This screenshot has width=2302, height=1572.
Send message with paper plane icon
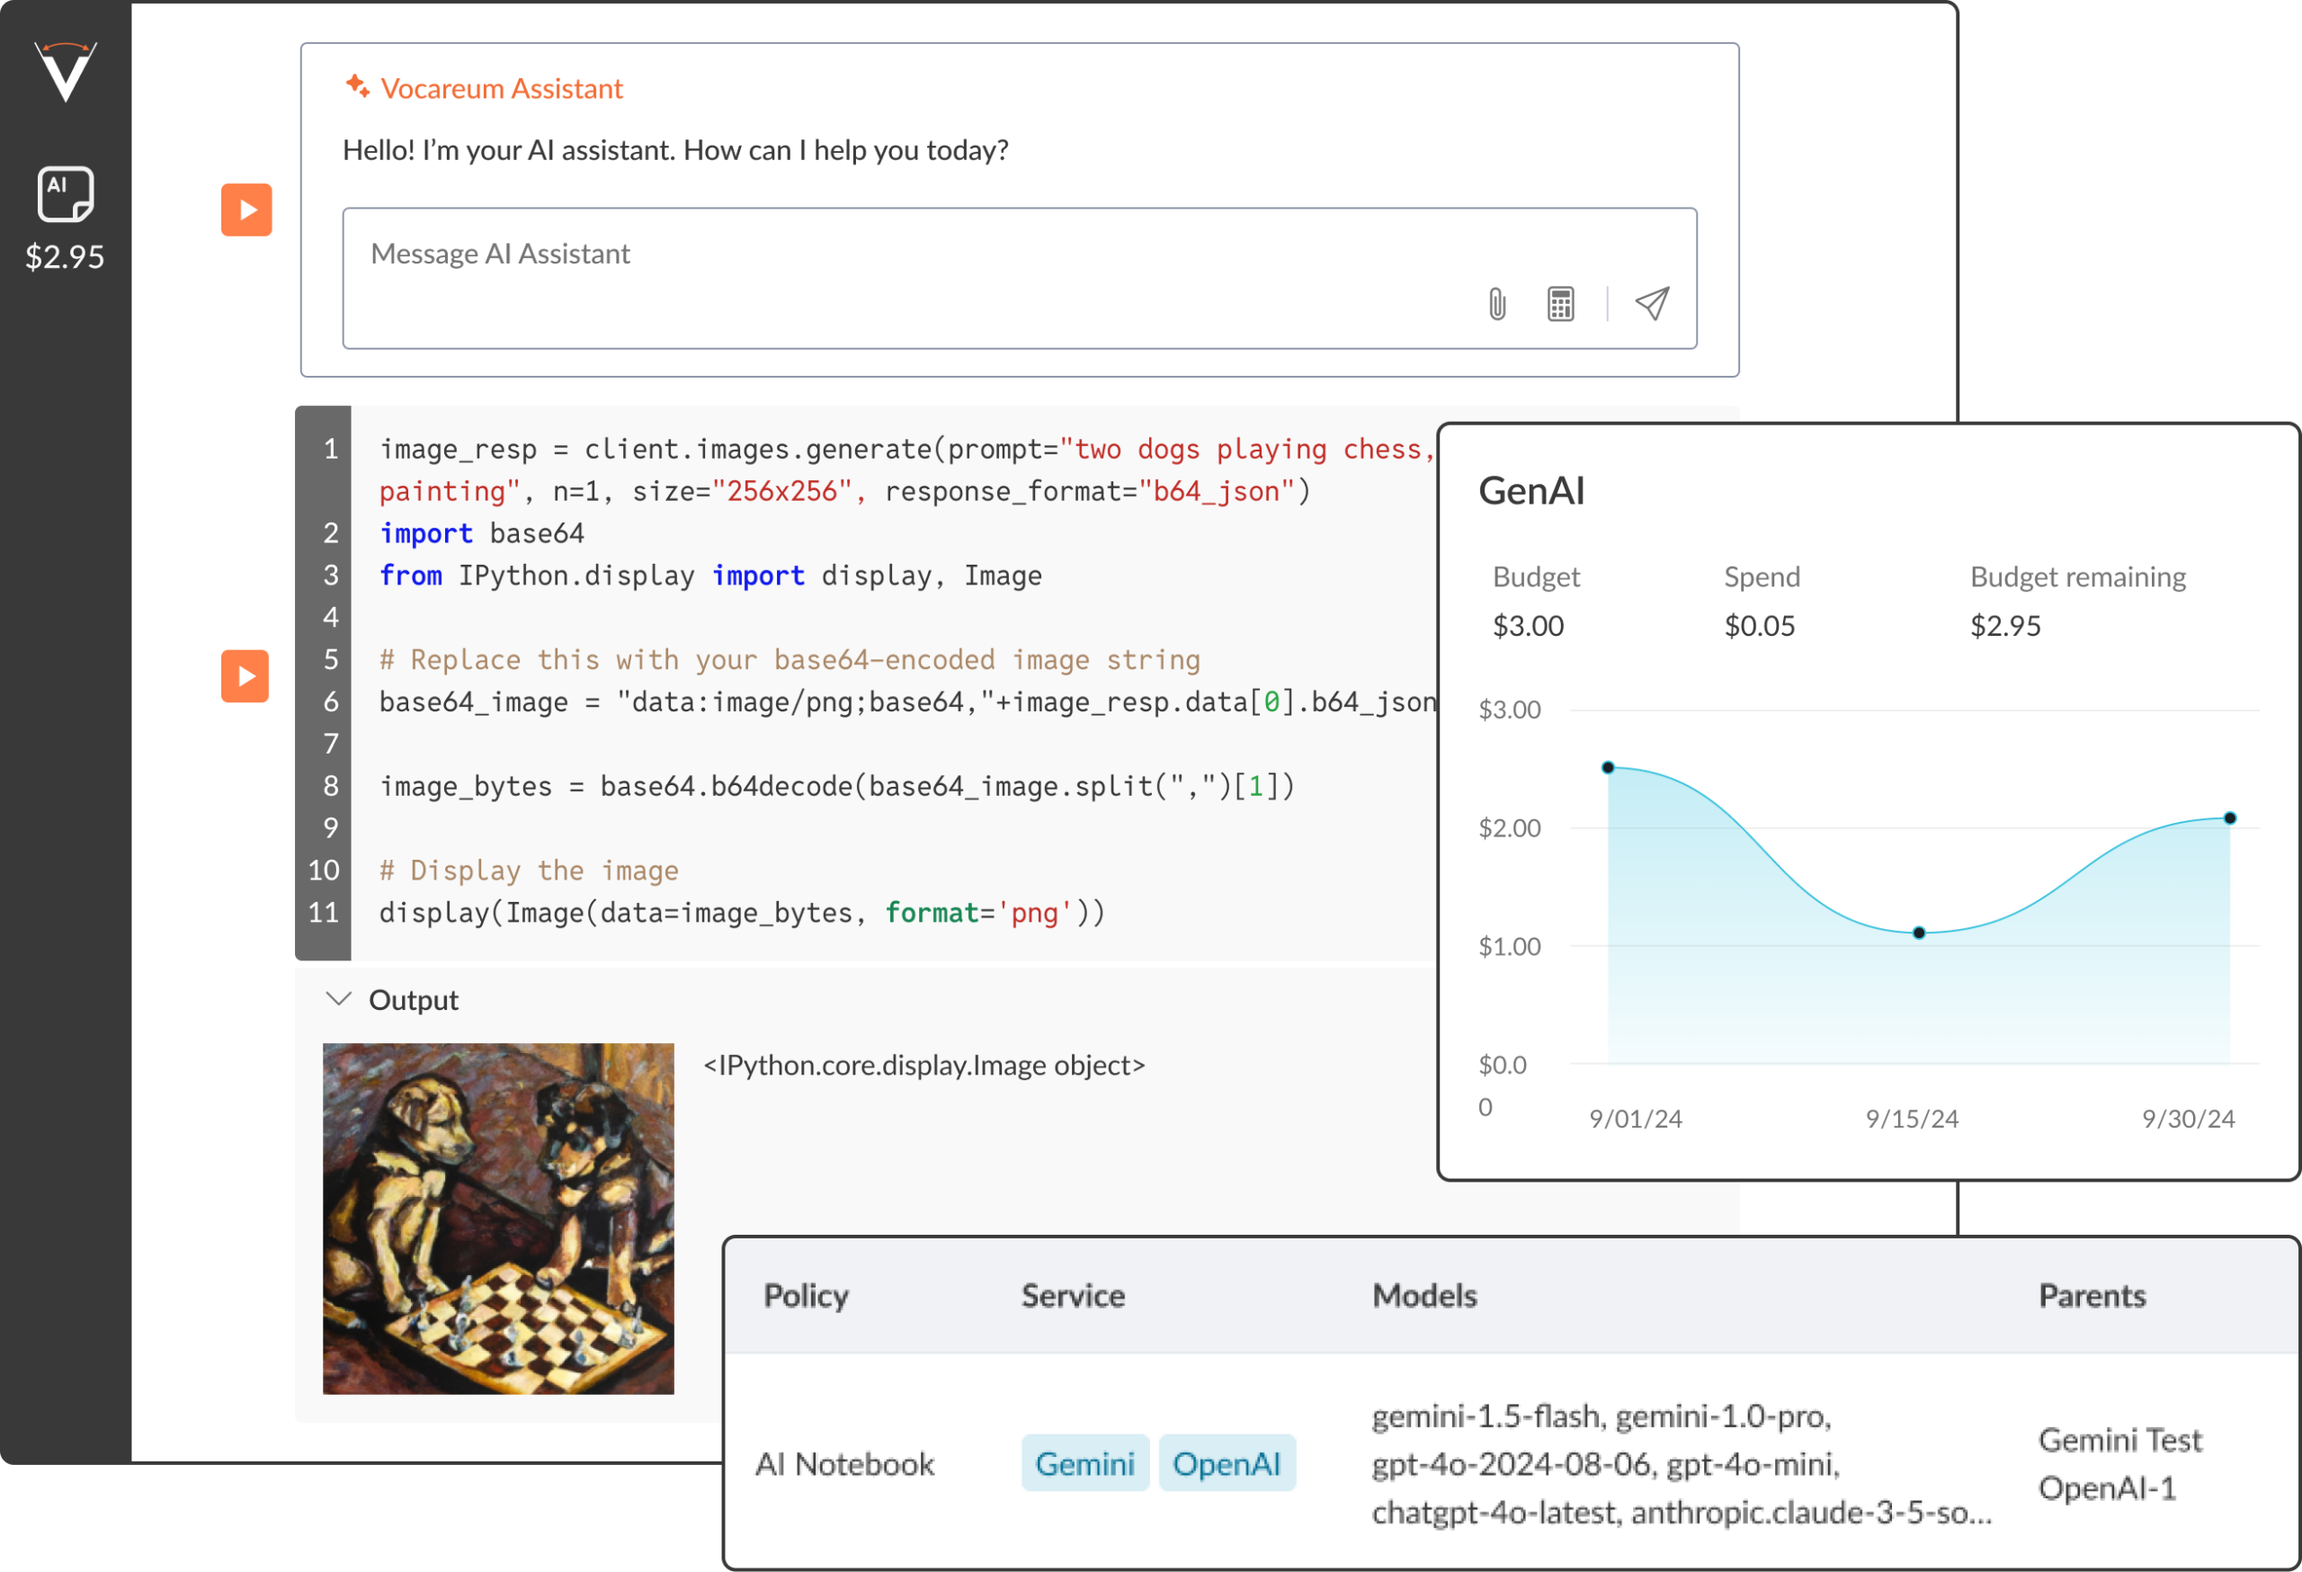pyautogui.click(x=1651, y=304)
